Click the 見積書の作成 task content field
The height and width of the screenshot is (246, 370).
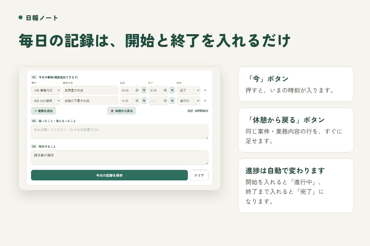pyautogui.click(x=90, y=90)
